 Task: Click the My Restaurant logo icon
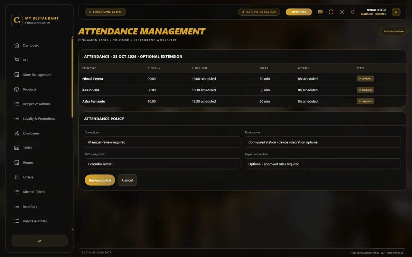[17, 20]
